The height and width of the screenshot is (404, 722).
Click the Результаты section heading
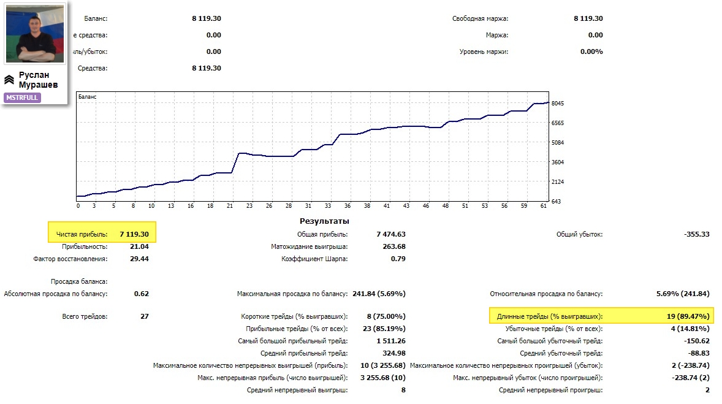(x=324, y=221)
